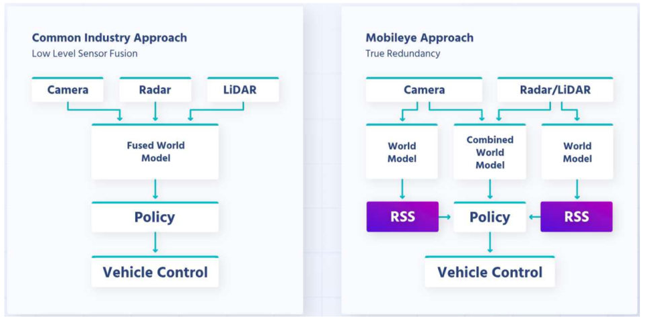Select Camera box in Mobileye diagram

tap(424, 89)
